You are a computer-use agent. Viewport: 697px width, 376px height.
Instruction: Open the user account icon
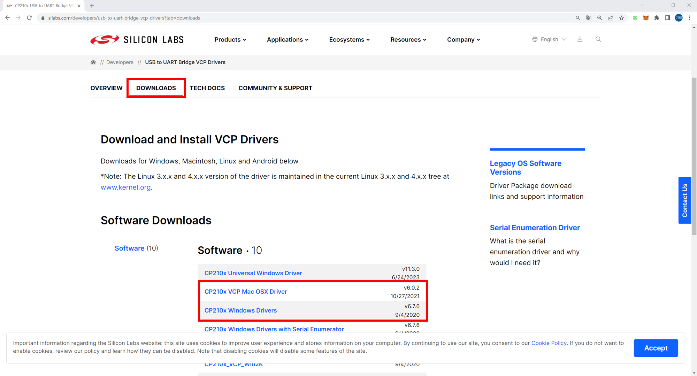pos(580,39)
